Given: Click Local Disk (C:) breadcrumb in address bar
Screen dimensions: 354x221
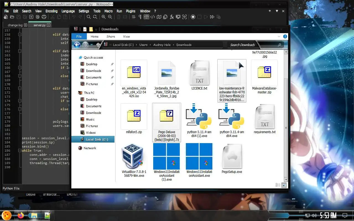Looking at the screenshot, I should point(123,45).
